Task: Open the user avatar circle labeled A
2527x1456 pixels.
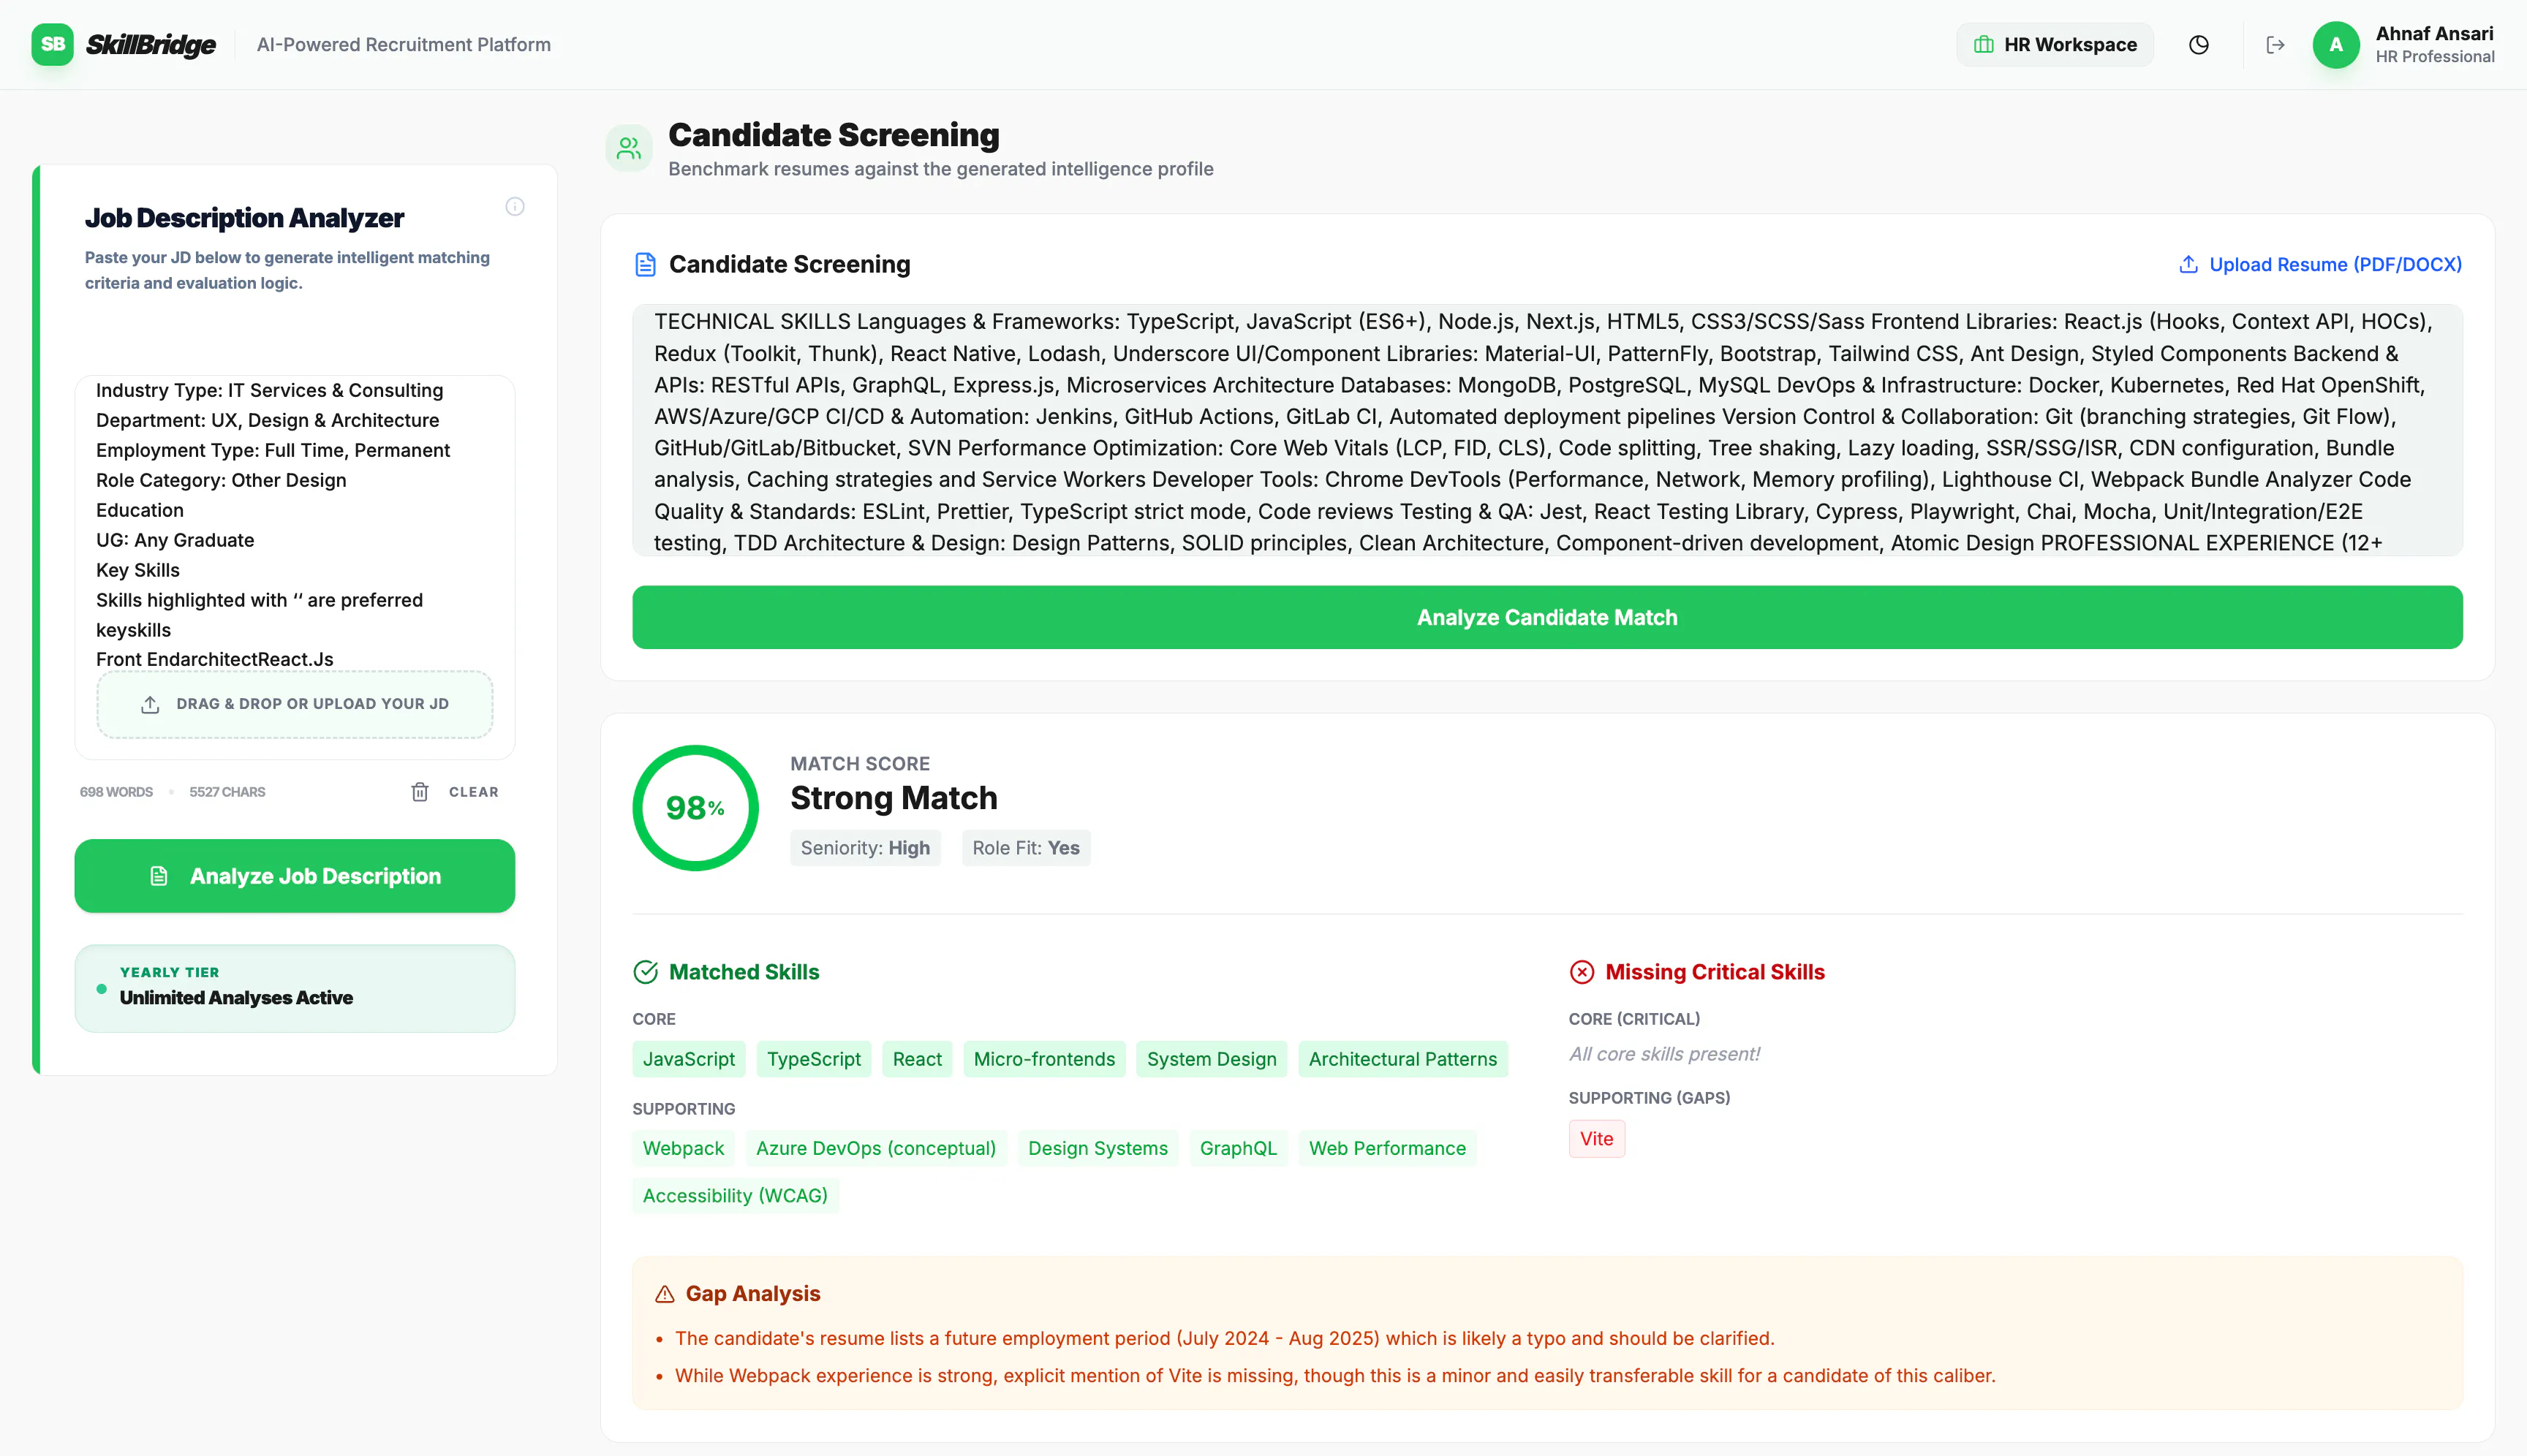Action: 2336,45
